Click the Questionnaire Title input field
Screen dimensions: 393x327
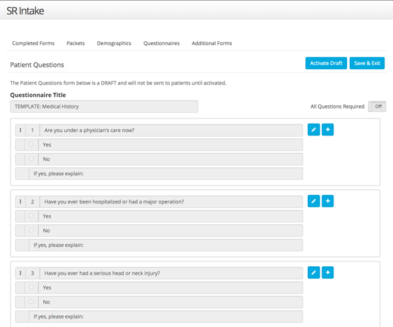pos(104,107)
